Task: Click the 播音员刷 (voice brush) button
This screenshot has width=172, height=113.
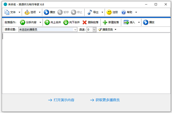Action: (x=105, y=30)
